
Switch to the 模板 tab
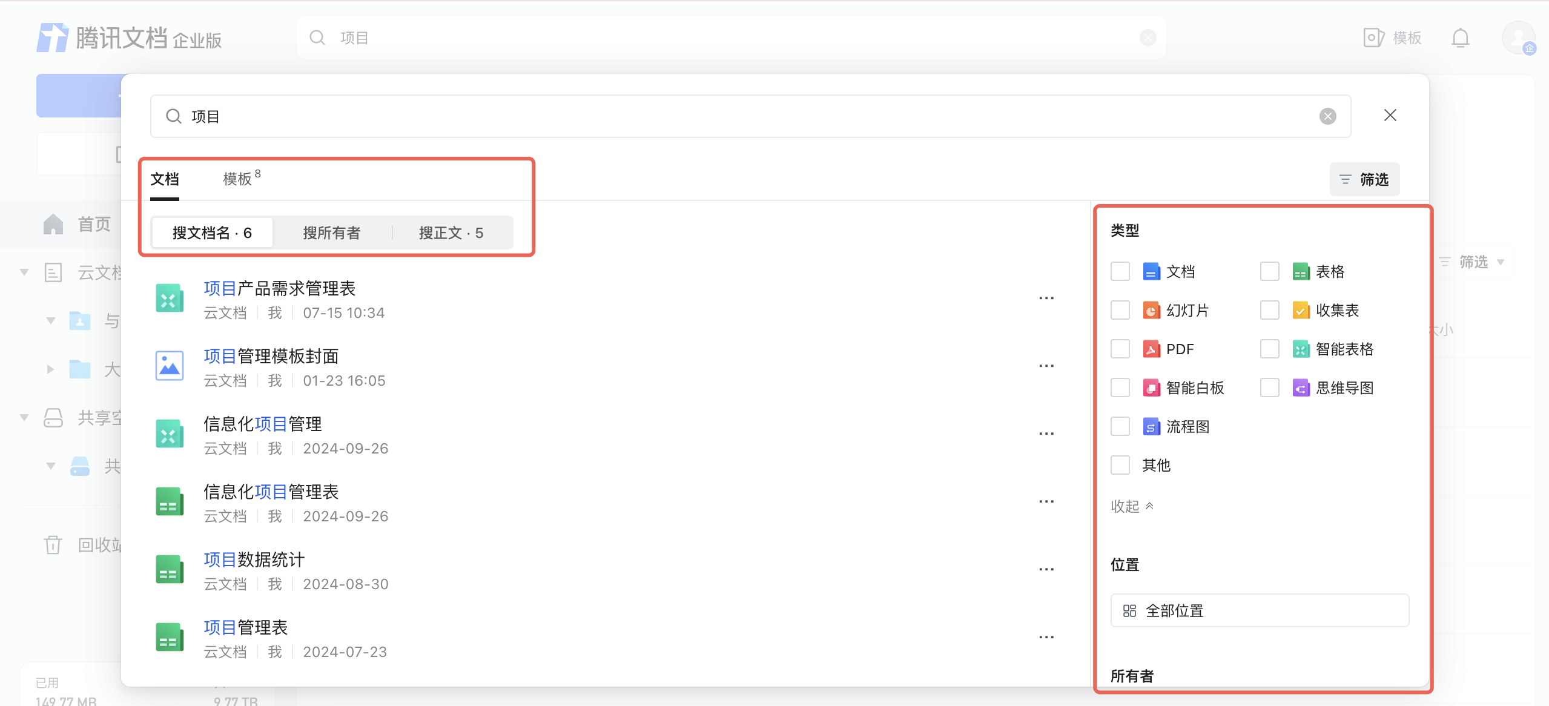coord(237,179)
